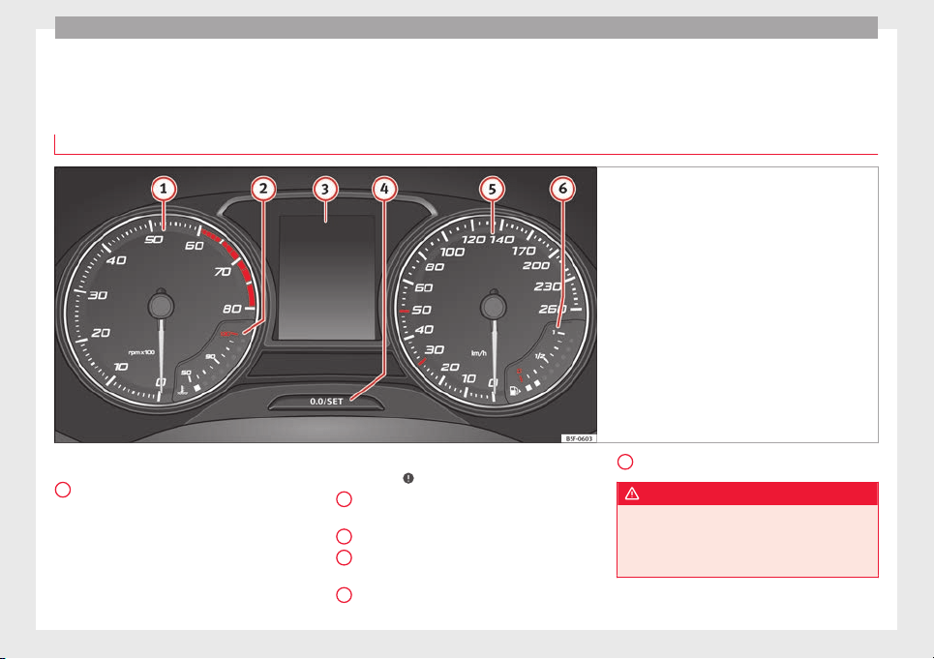The image size is (934, 659).
Task: Select callout number 6 for fuel gauge
Action: click(x=562, y=190)
